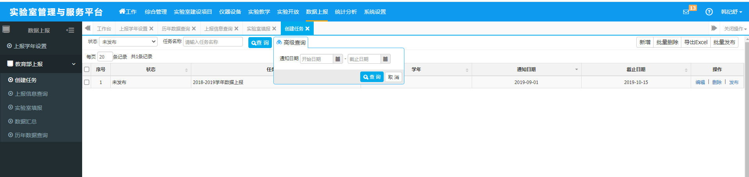The height and width of the screenshot is (177, 749).
Task: Click the monitor icon above sidebar
Action: click(x=6, y=29)
